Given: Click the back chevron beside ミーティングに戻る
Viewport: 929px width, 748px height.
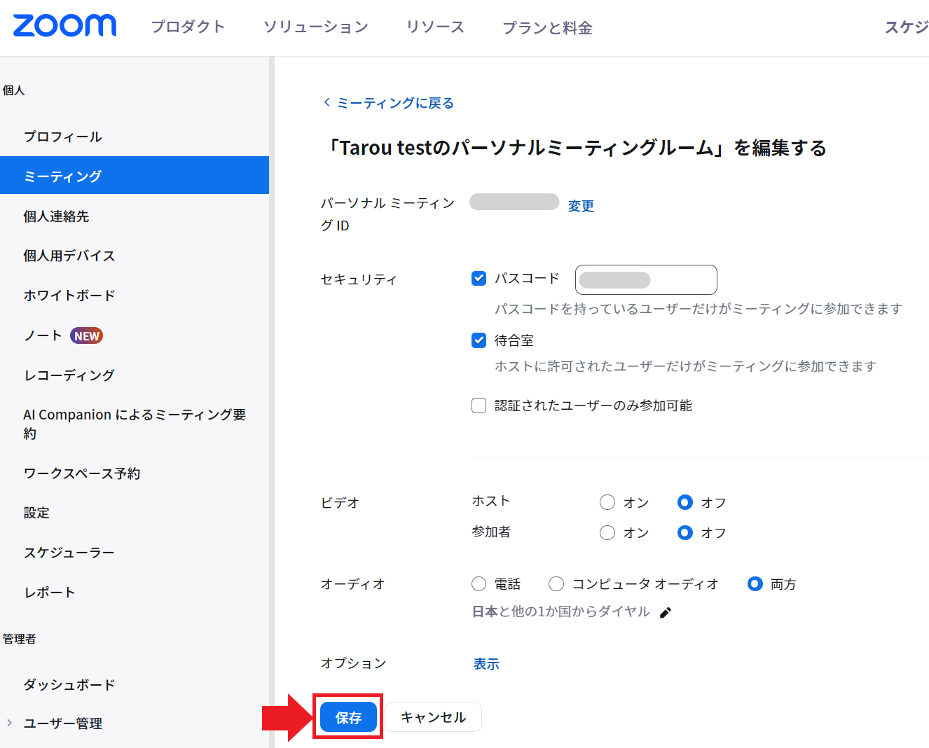Looking at the screenshot, I should 326,102.
